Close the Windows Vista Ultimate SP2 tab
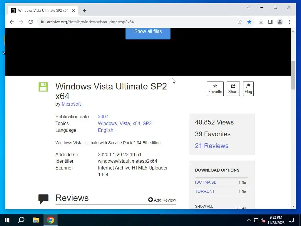The width and height of the screenshot is (301, 226). pos(73,11)
